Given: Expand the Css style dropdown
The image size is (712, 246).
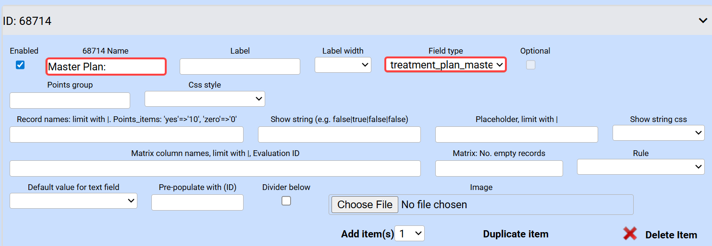Looking at the screenshot, I should pos(205,99).
